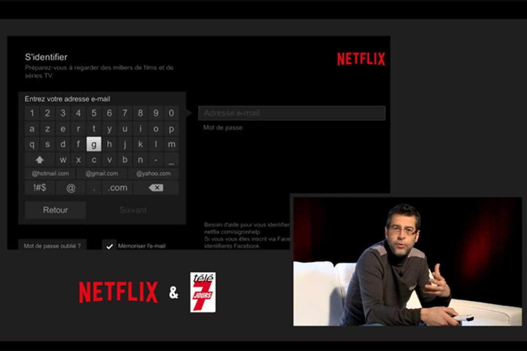This screenshot has height=351, width=527.
Task: Tap the letter d key
Action: pos(63,144)
